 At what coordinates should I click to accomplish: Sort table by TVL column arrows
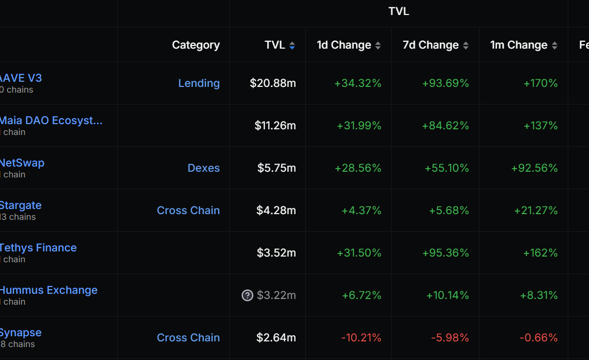(292, 46)
